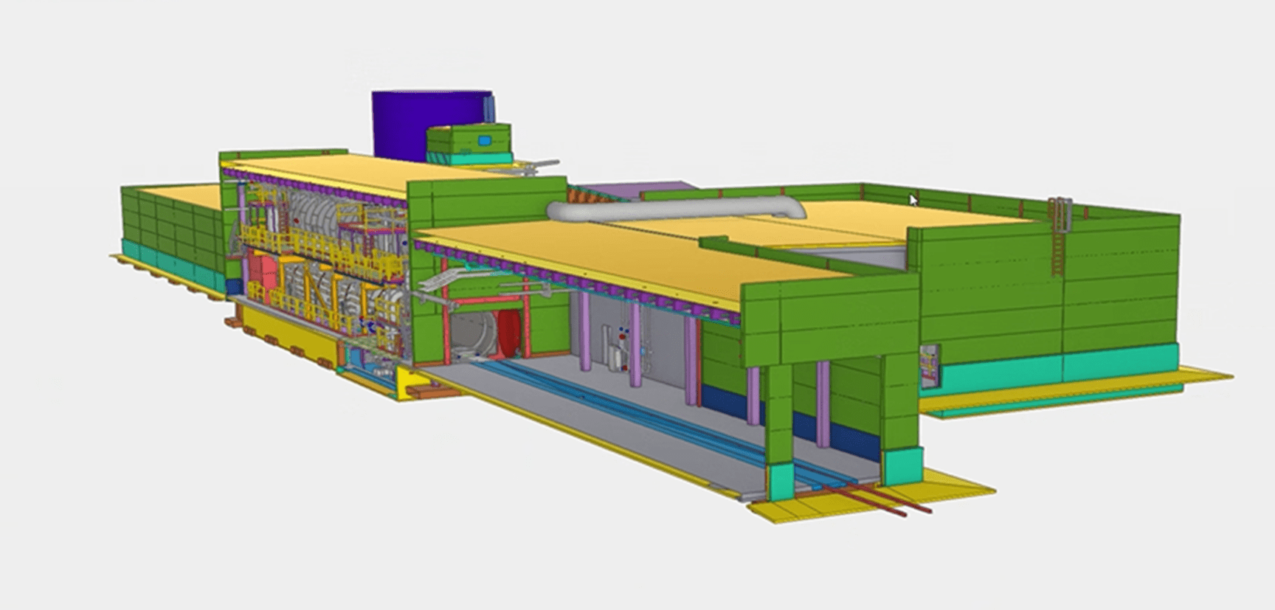Click the cyan base under the front right pillar
This screenshot has height=610, width=1275.
(902, 466)
